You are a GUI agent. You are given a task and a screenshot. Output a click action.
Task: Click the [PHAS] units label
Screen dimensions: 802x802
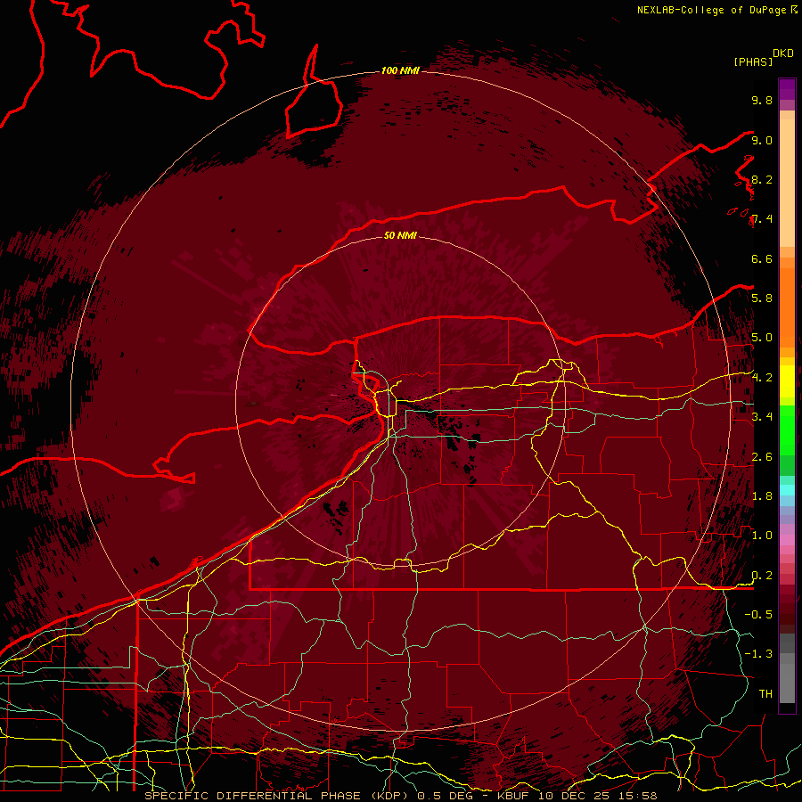[x=753, y=62]
